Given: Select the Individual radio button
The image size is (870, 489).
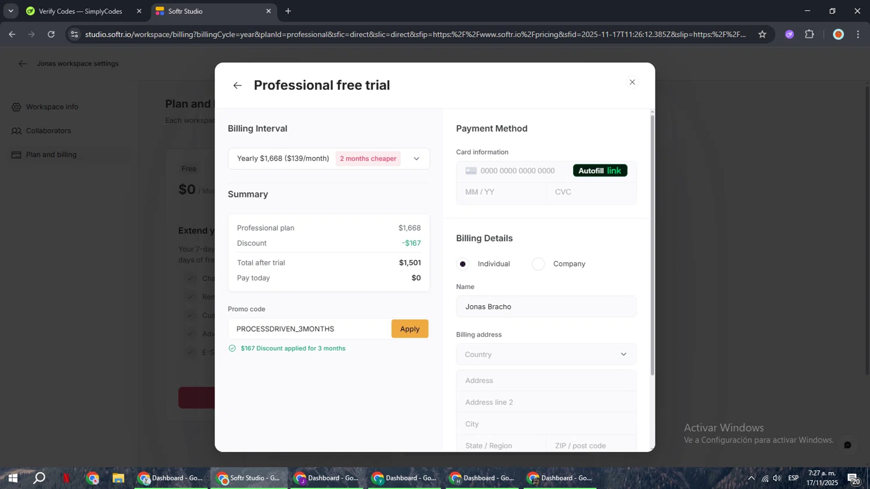Looking at the screenshot, I should (462, 264).
